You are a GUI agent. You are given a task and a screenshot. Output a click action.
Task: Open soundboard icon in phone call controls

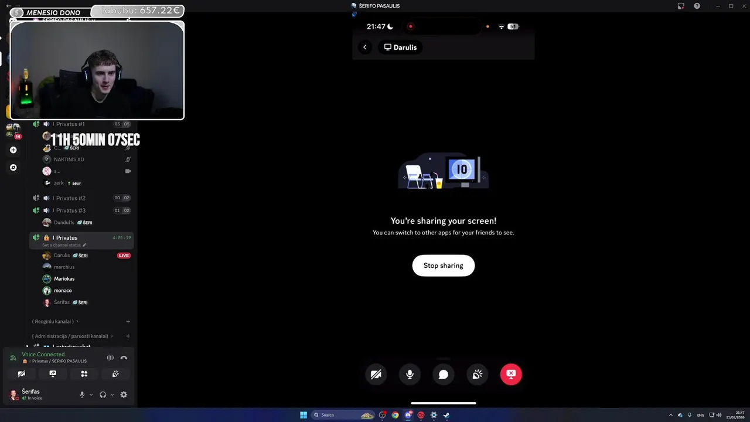[477, 374]
